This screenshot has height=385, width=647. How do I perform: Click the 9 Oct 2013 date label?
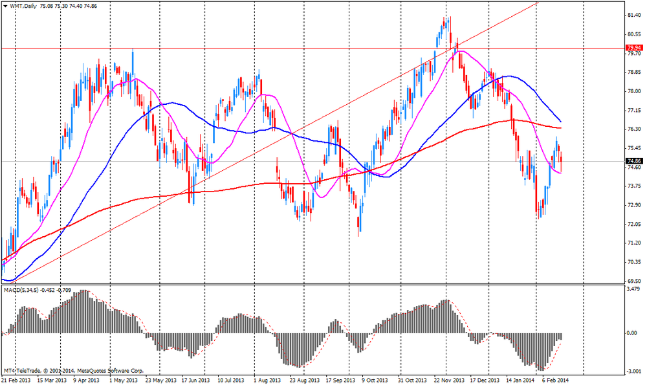pos(375,380)
